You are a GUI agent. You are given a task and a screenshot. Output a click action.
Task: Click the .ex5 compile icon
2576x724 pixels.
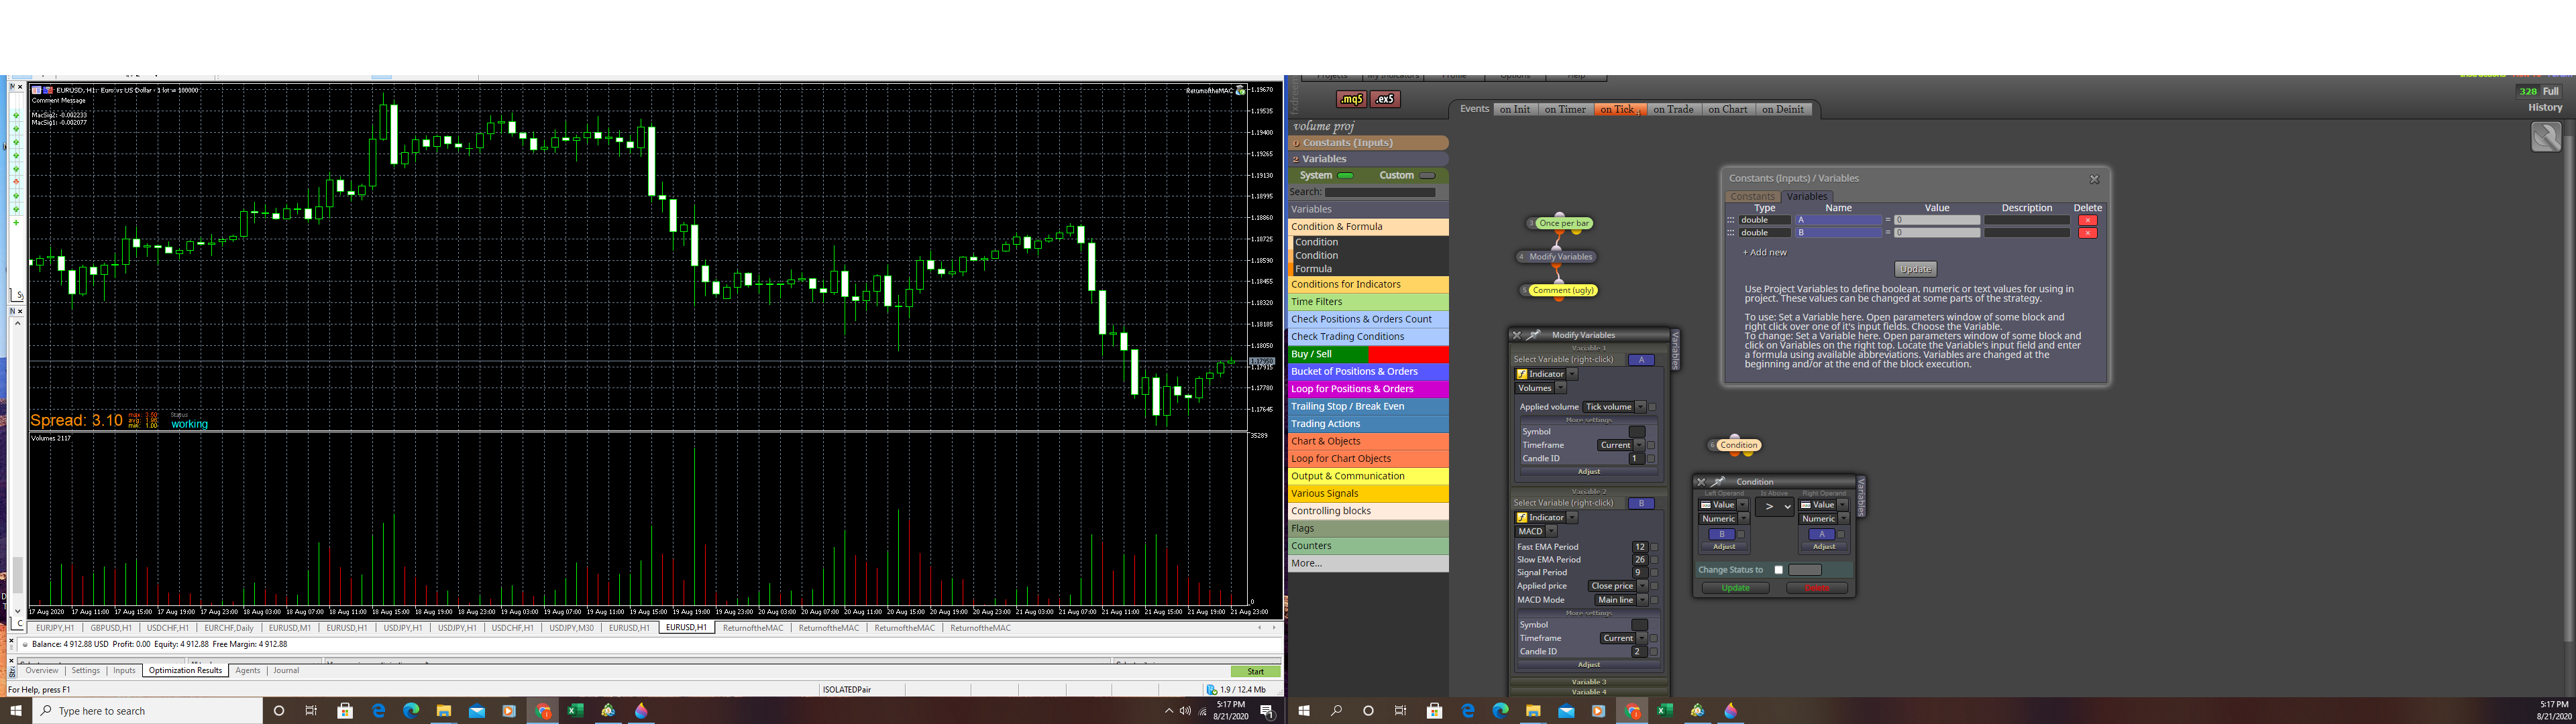[x=1385, y=99]
